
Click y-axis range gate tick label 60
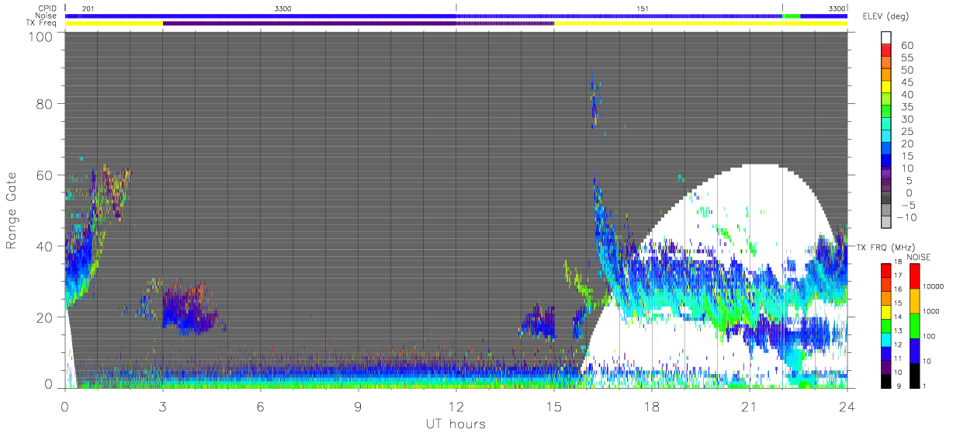click(x=43, y=175)
